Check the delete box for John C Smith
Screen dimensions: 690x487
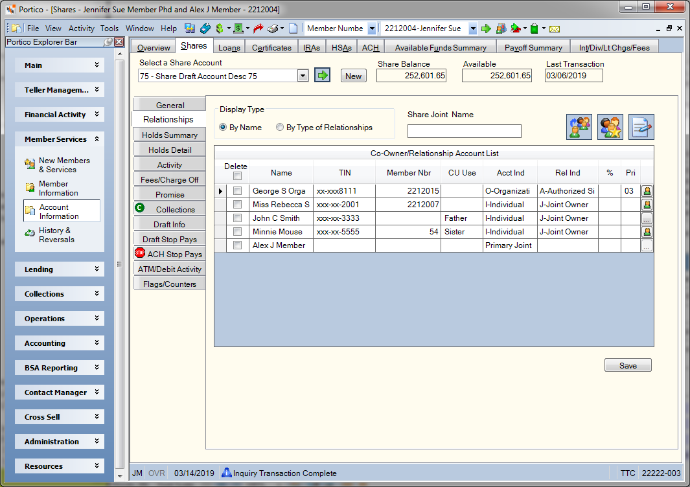(x=237, y=218)
